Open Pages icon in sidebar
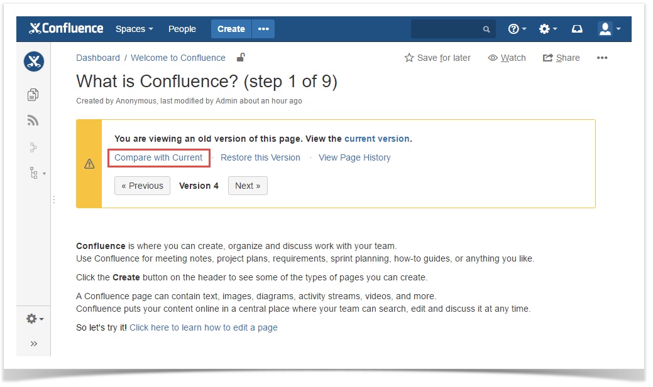 coord(33,95)
